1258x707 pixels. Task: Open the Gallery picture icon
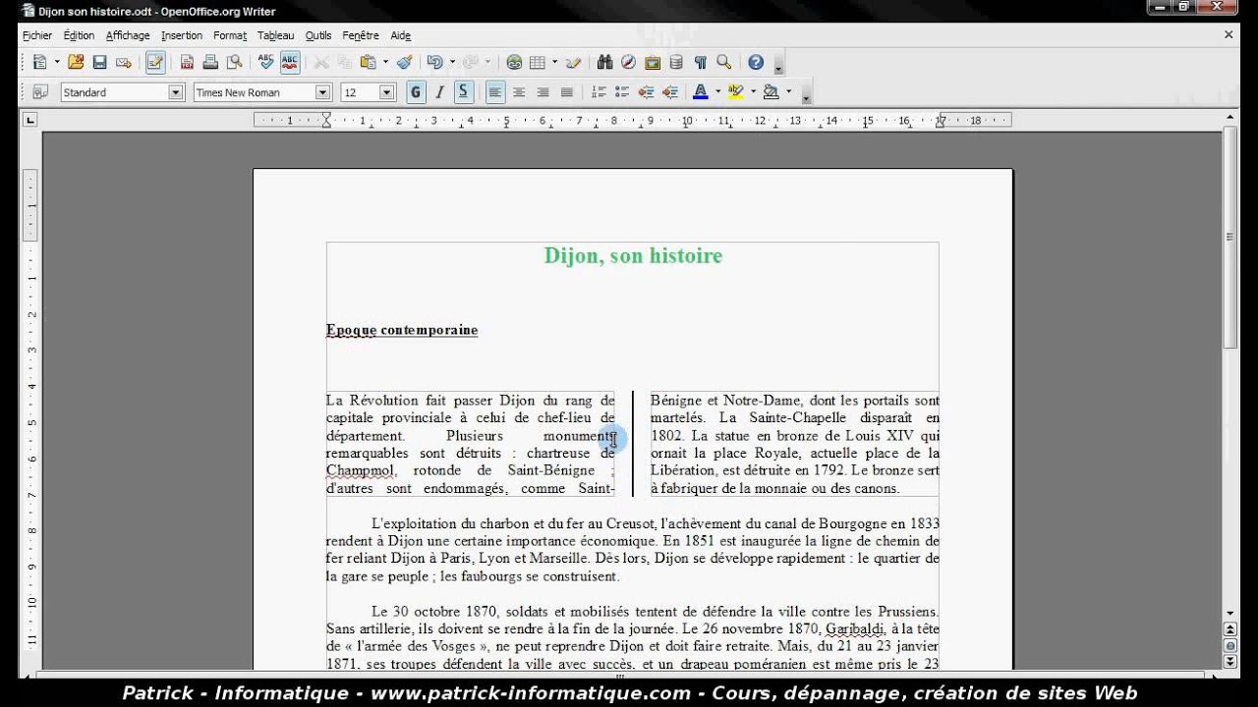tap(653, 62)
